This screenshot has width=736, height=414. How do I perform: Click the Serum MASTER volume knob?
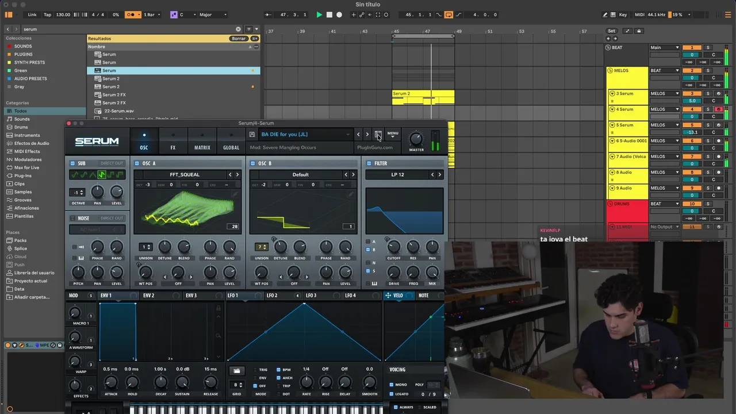(416, 139)
